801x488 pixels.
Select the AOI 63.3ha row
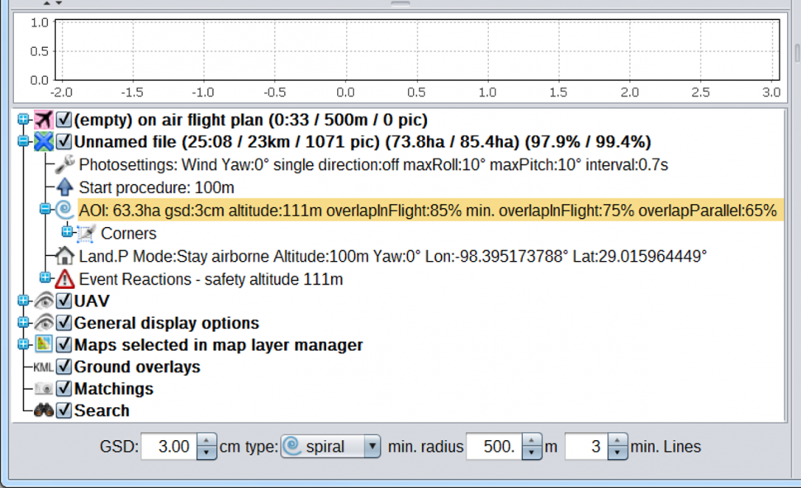(x=427, y=210)
